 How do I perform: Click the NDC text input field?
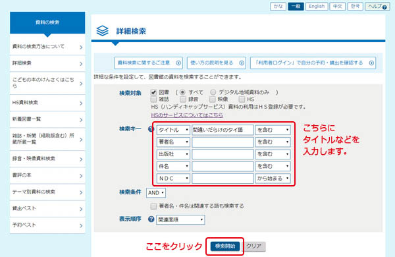[223, 179]
